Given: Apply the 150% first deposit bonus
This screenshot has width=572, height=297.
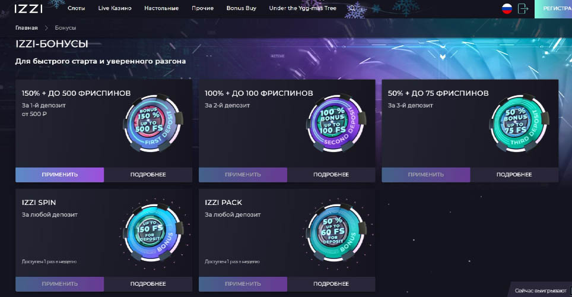Looking at the screenshot, I should point(59,175).
